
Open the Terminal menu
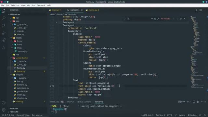click(x=41, y=6)
